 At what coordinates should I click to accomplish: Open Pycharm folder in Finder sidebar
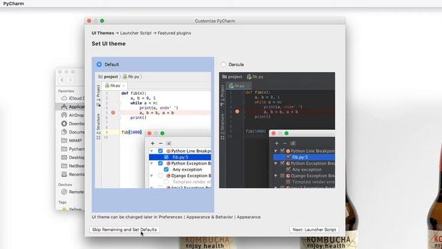73,149
